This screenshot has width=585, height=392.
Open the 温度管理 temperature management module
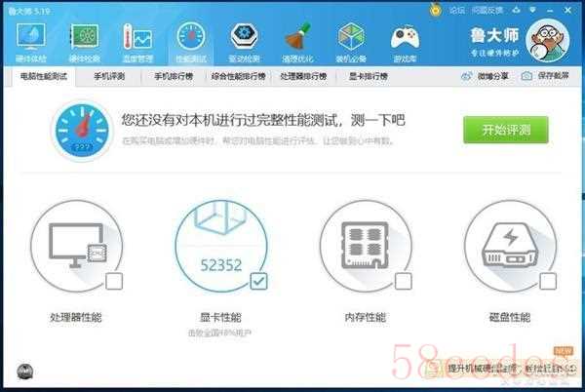pyautogui.click(x=137, y=43)
